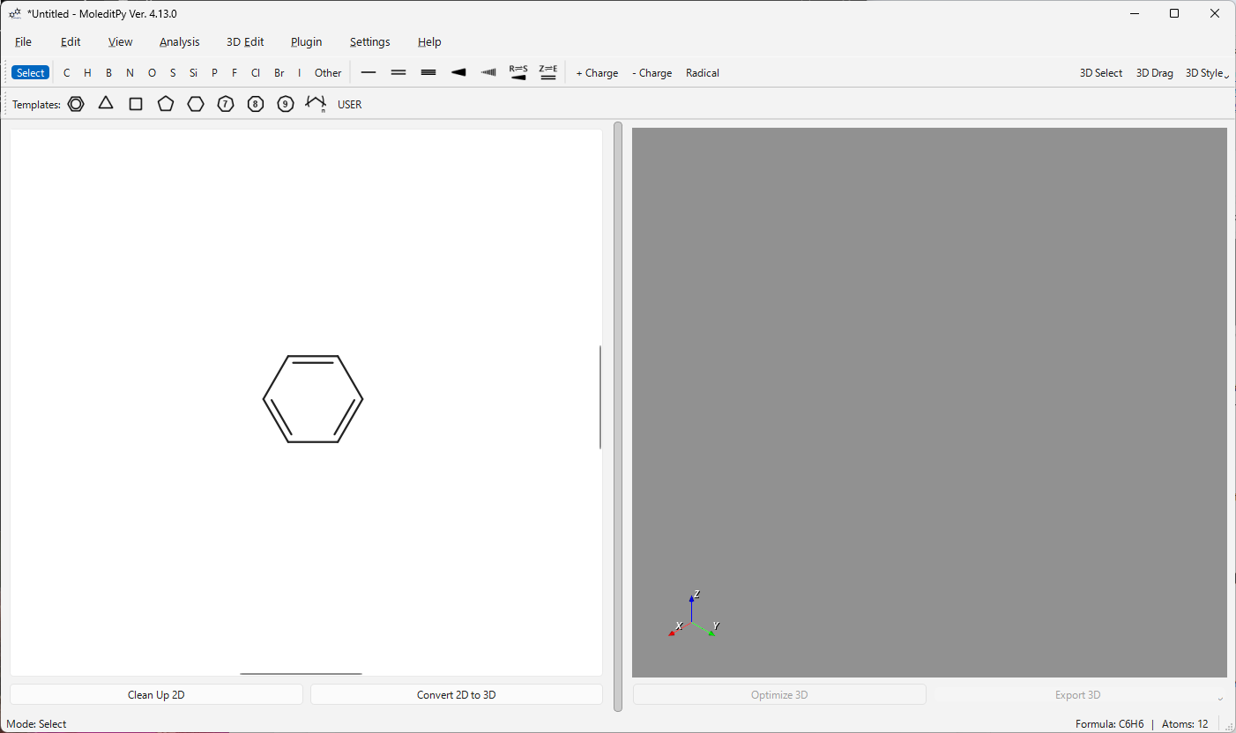
Task: Toggle the Oxygen atom tool
Action: pos(152,73)
